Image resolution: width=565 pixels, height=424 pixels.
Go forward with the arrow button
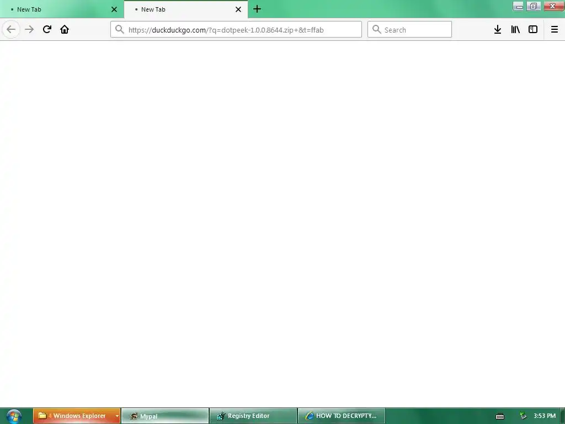29,29
